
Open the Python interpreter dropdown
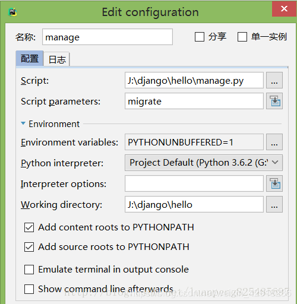[x=204, y=163]
